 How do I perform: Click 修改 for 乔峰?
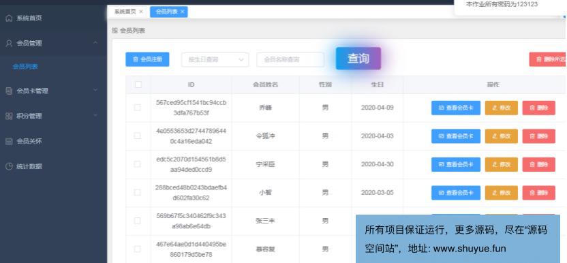pyautogui.click(x=501, y=108)
